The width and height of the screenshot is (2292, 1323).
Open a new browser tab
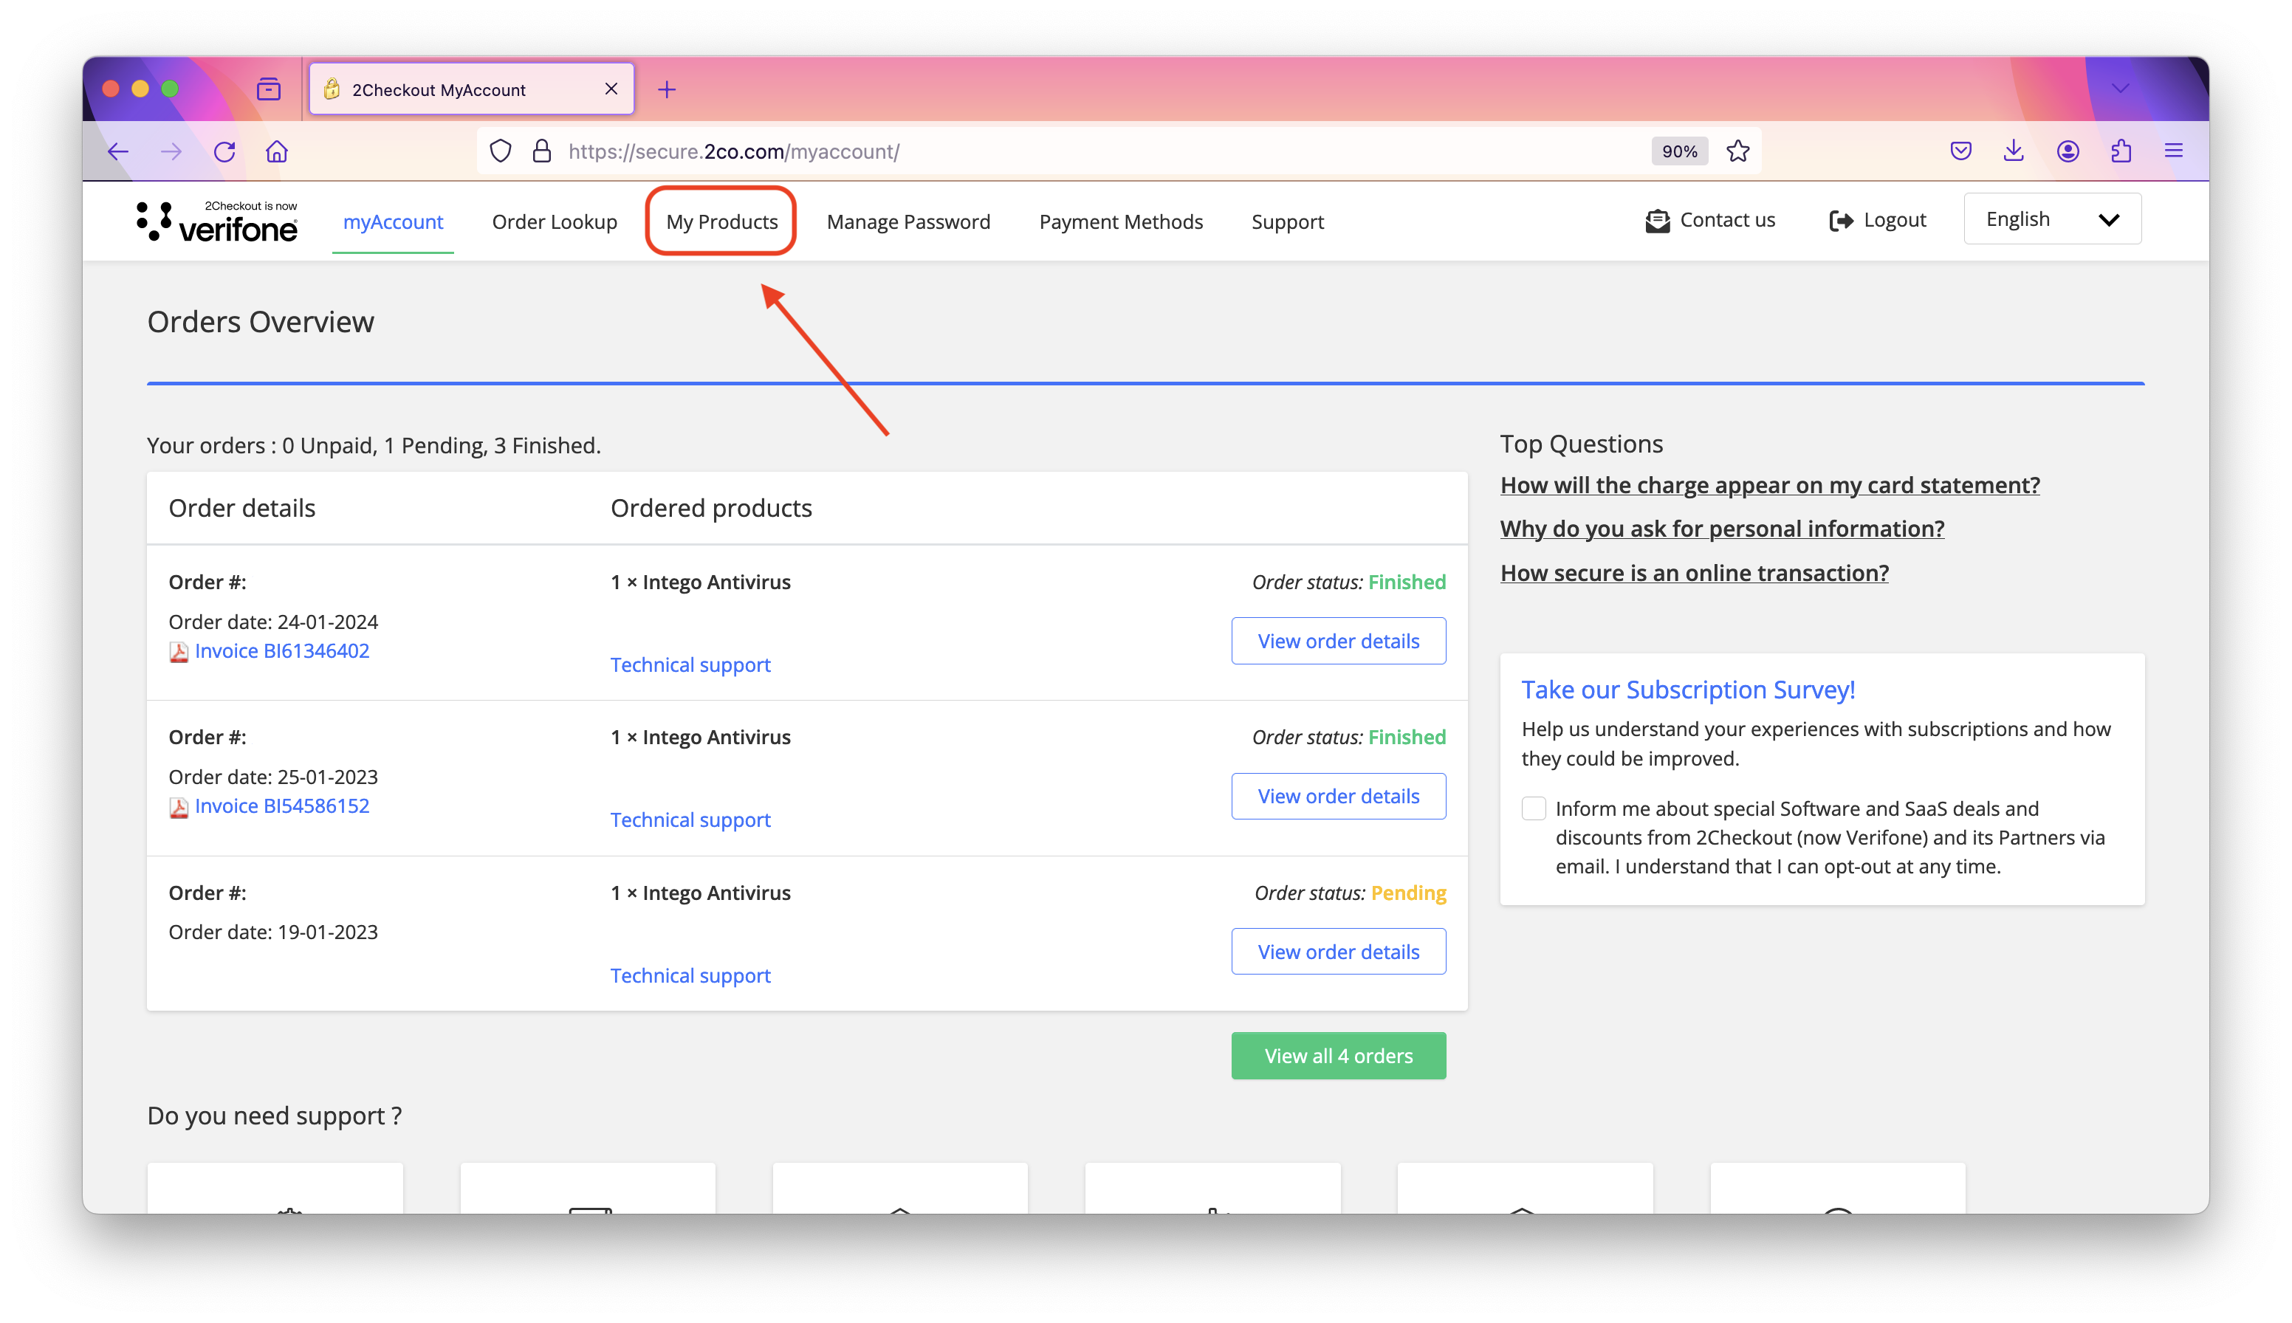pos(667,89)
